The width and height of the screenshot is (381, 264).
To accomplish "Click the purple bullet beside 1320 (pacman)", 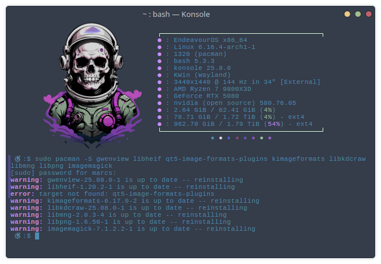I will click(159, 54).
